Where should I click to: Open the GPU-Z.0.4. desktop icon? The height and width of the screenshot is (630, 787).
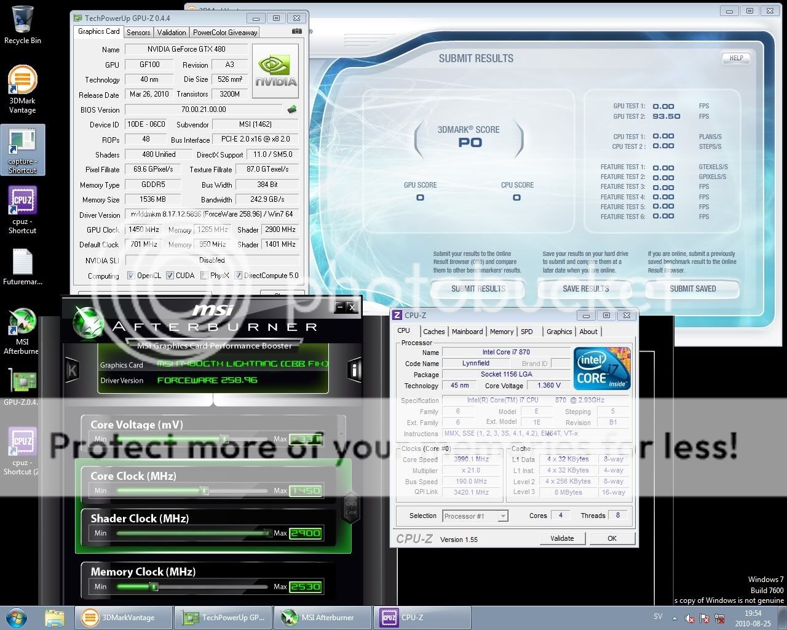22,388
